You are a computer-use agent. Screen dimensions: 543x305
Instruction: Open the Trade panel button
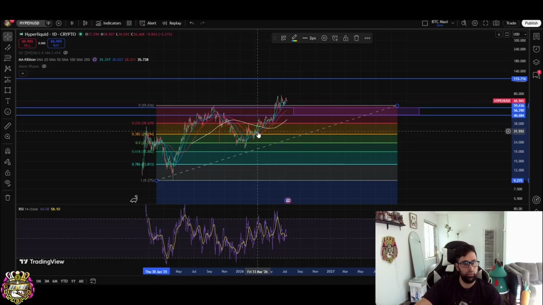point(511,23)
